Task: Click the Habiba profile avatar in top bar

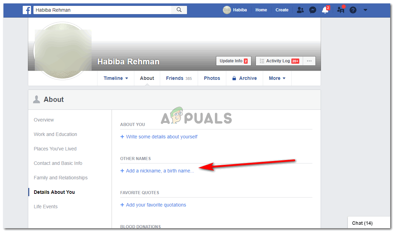Action: point(227,10)
